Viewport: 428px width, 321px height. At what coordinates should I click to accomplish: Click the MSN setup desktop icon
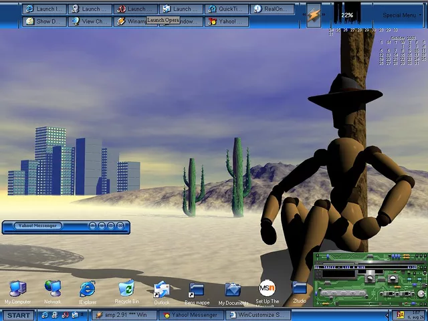[267, 289]
